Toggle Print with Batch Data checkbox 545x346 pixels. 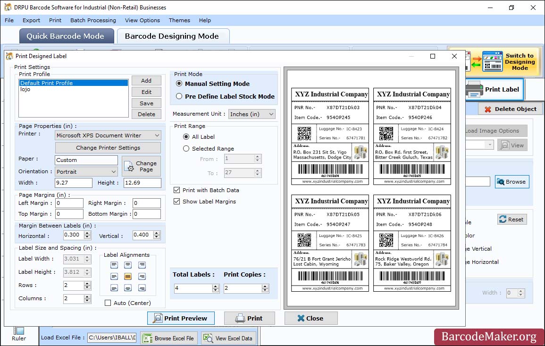tap(176, 190)
